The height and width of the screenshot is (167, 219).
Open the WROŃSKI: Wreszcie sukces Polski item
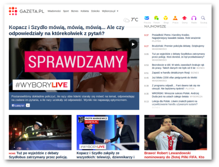pyautogui.click(x=175, y=95)
